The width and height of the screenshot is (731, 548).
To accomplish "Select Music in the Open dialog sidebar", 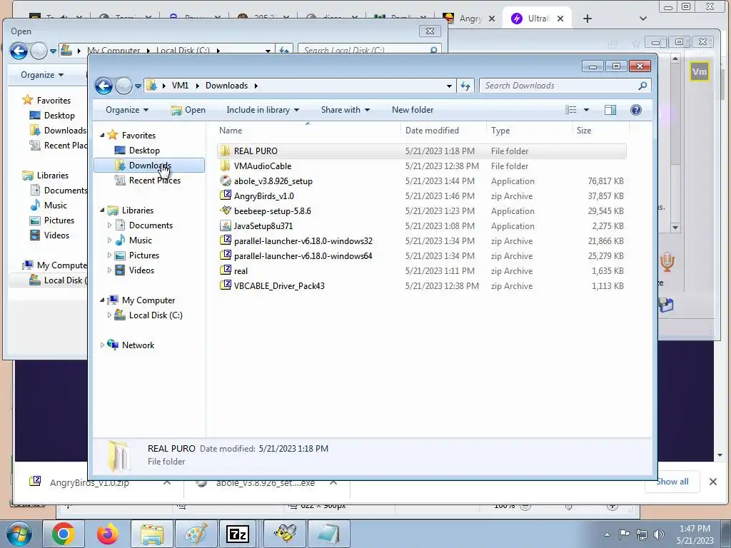I will click(55, 205).
